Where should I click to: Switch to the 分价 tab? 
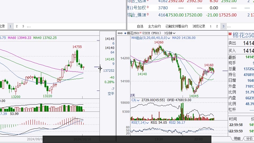coord(249,138)
